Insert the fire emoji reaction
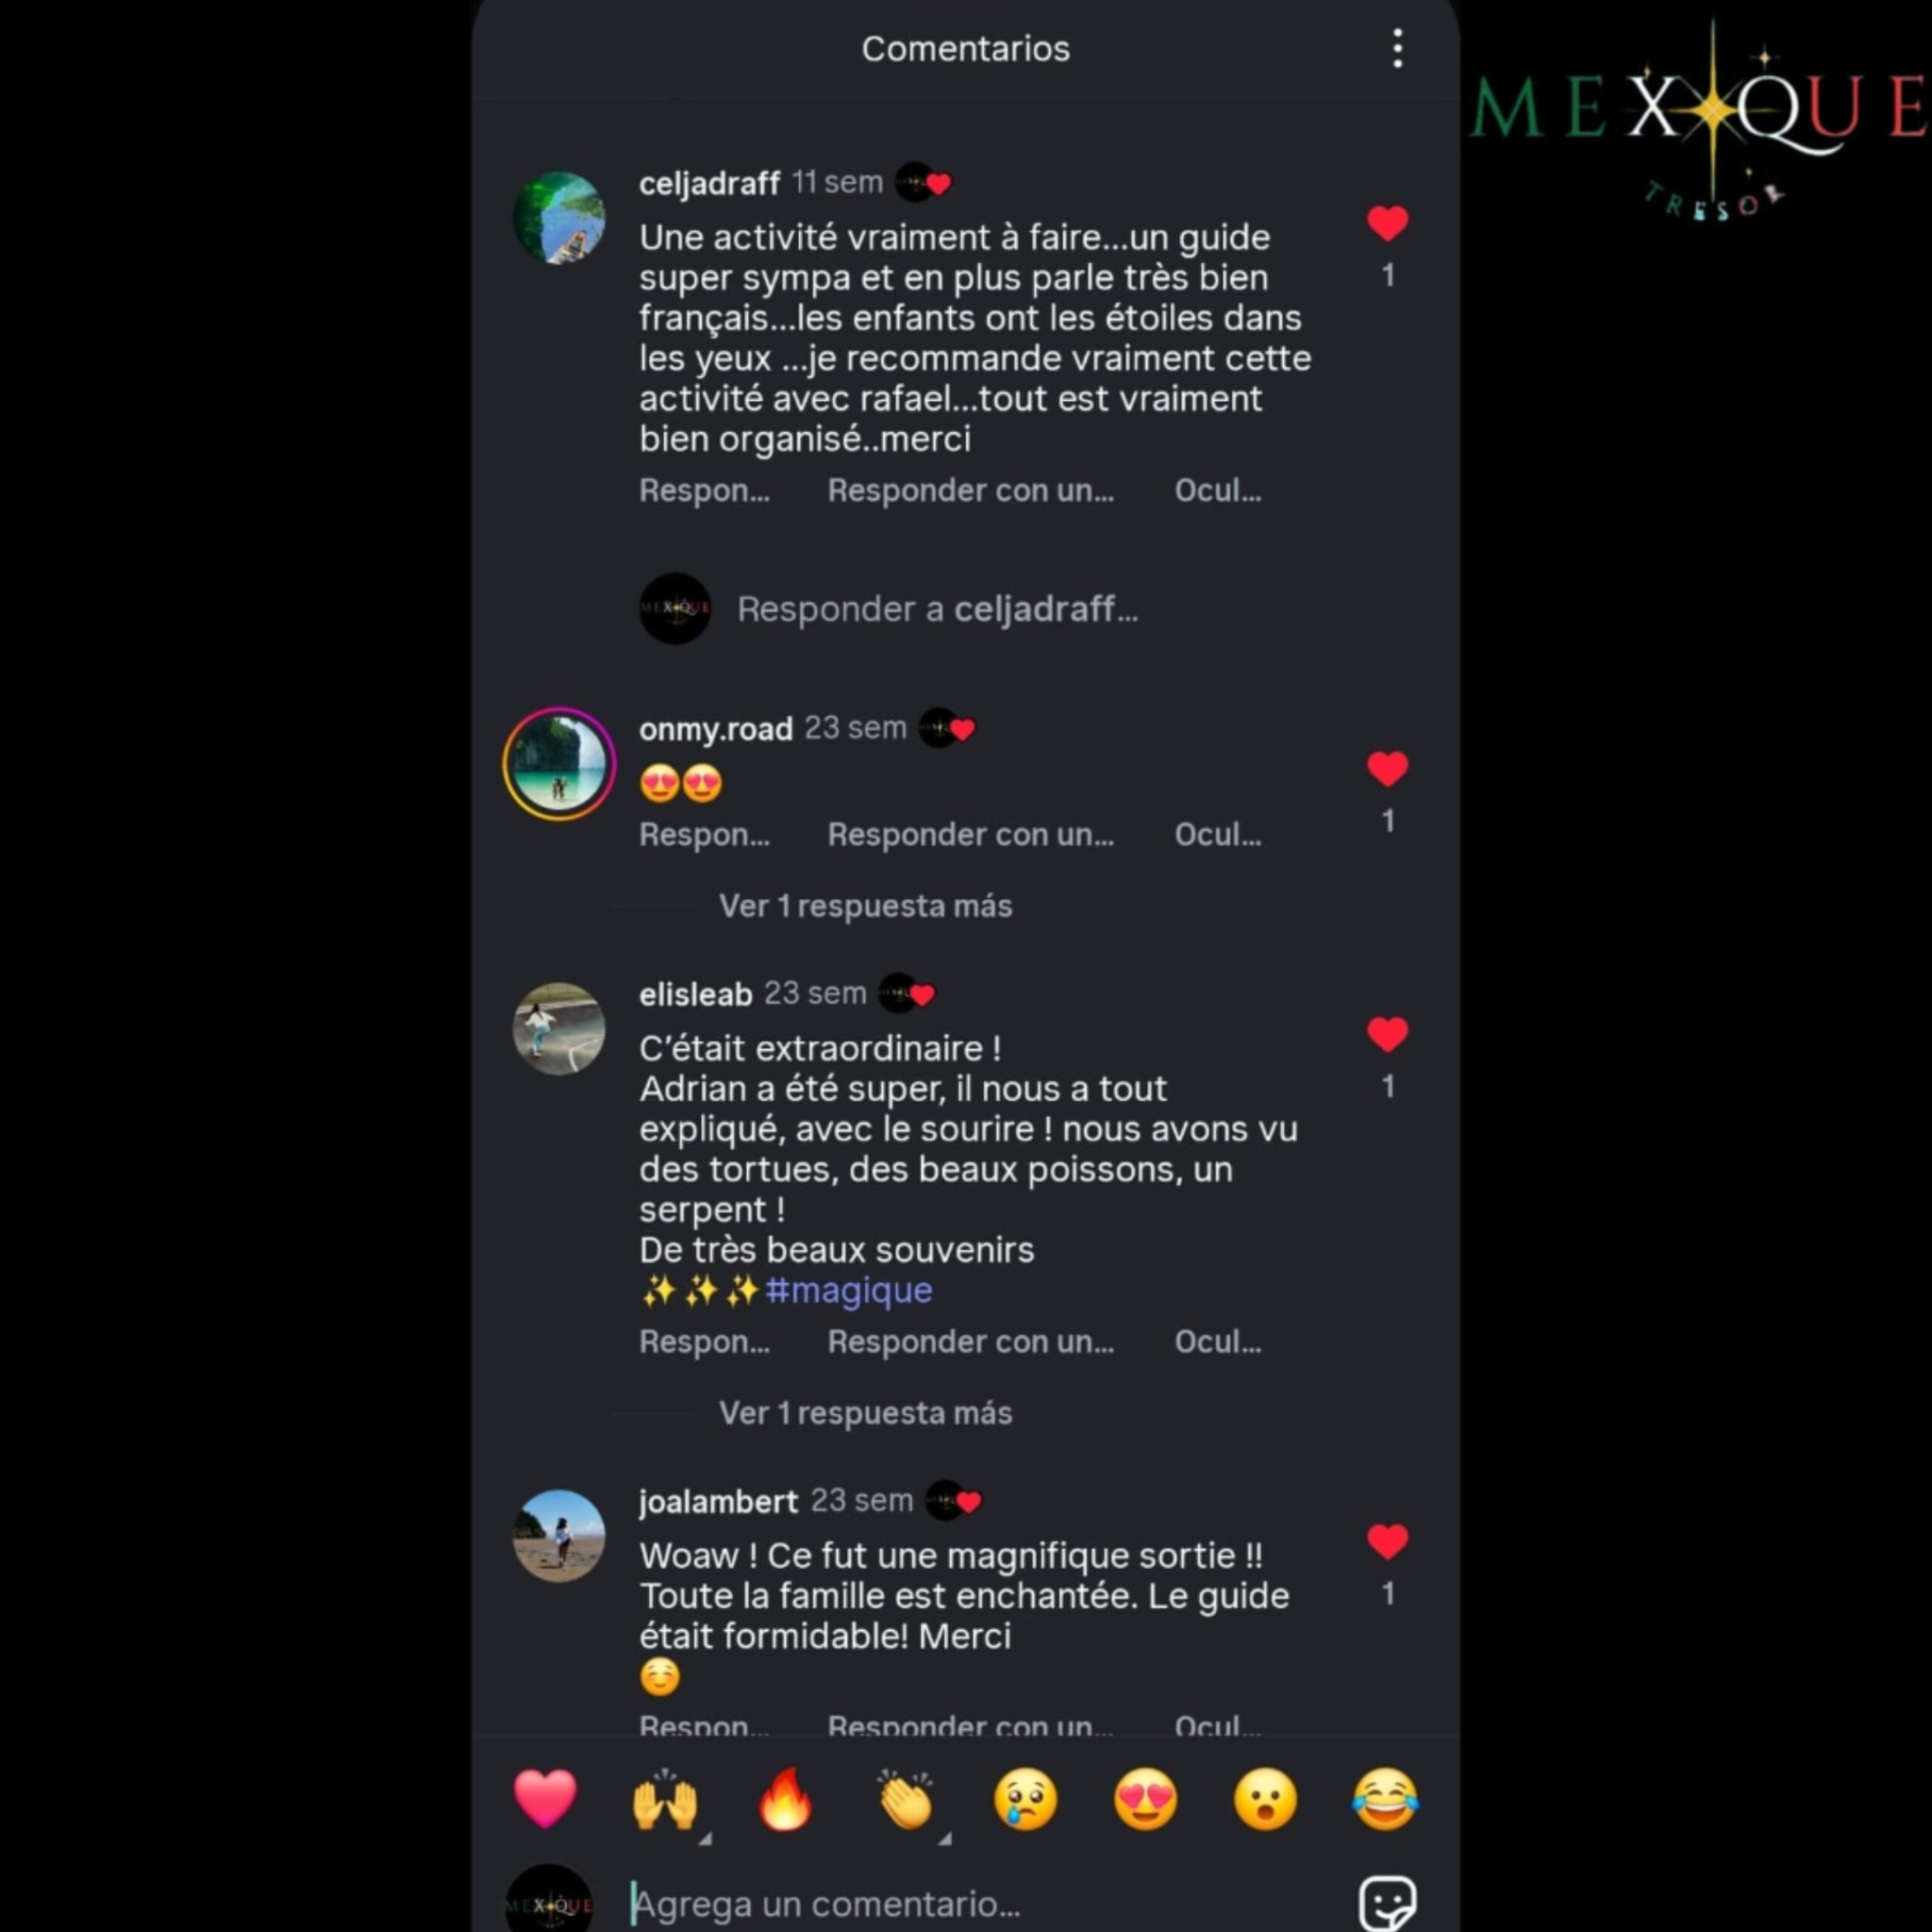The image size is (1932, 1932). pyautogui.click(x=785, y=1799)
